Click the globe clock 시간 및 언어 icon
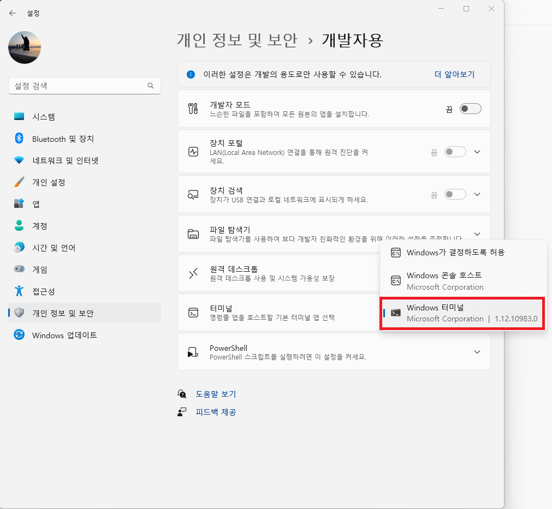This screenshot has width=552, height=509. pyautogui.click(x=19, y=247)
